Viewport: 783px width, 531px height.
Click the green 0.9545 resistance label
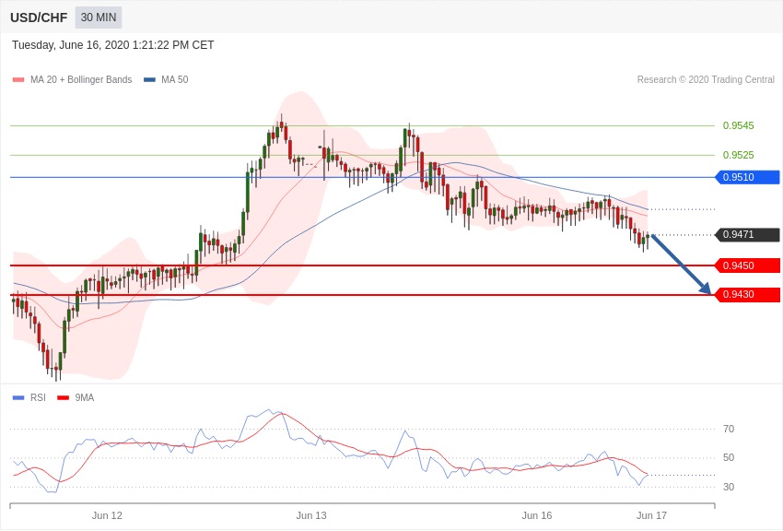738,125
